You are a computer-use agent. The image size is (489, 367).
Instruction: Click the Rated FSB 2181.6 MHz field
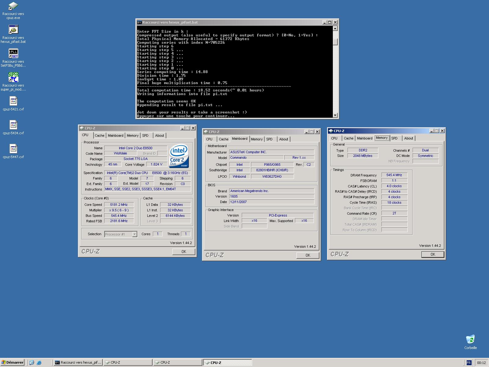(x=119, y=221)
